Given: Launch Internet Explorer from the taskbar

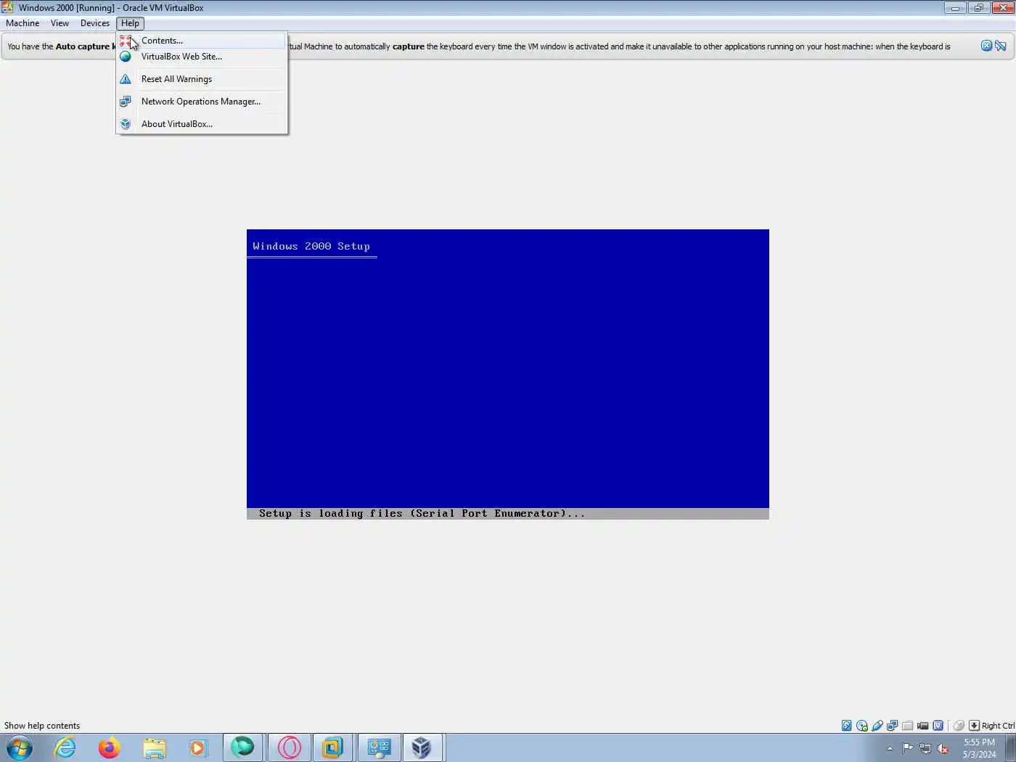Looking at the screenshot, I should point(65,747).
